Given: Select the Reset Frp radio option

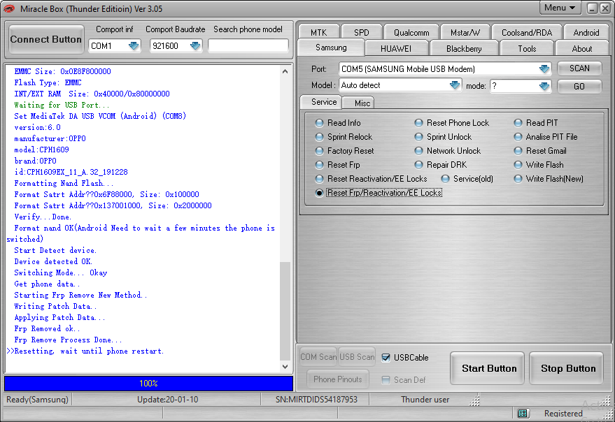Looking at the screenshot, I should [x=337, y=165].
